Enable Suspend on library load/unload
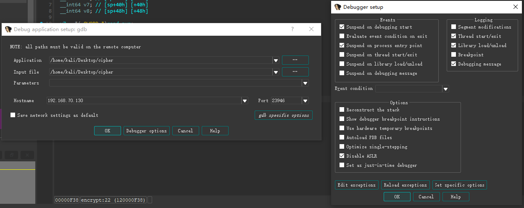524x208 pixels. 342,64
